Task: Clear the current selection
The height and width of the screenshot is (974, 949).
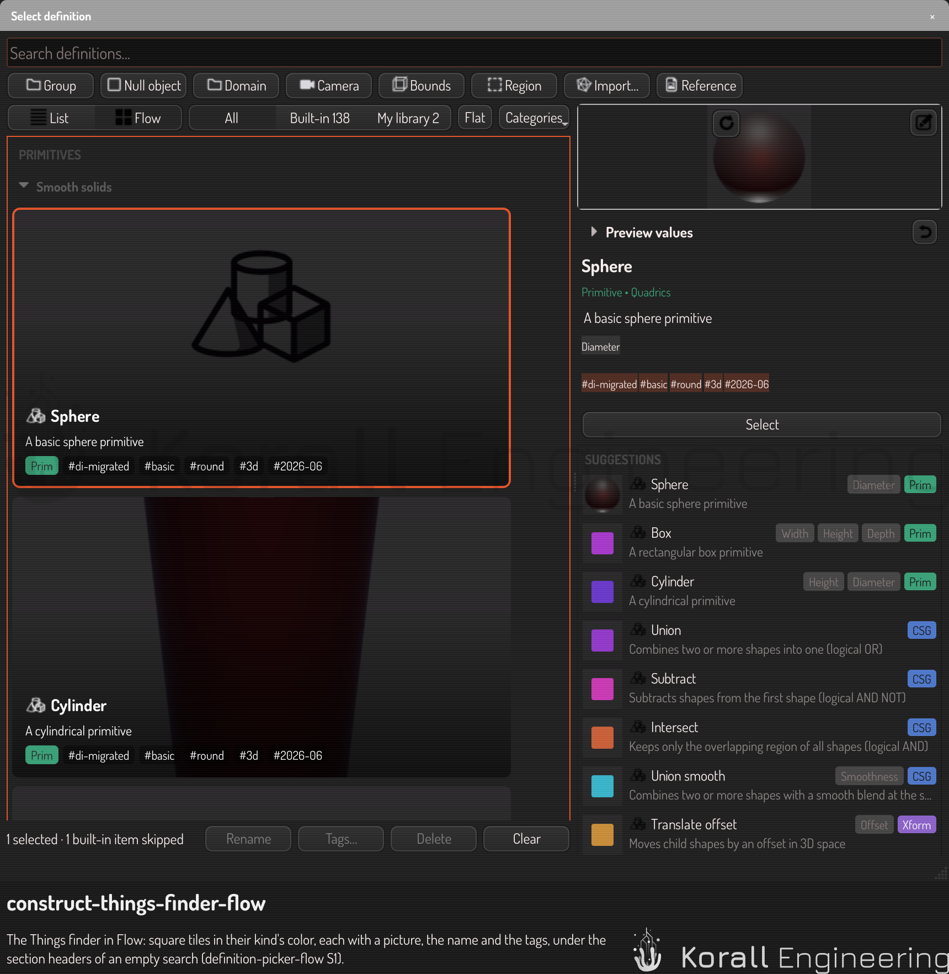Action: (x=526, y=839)
